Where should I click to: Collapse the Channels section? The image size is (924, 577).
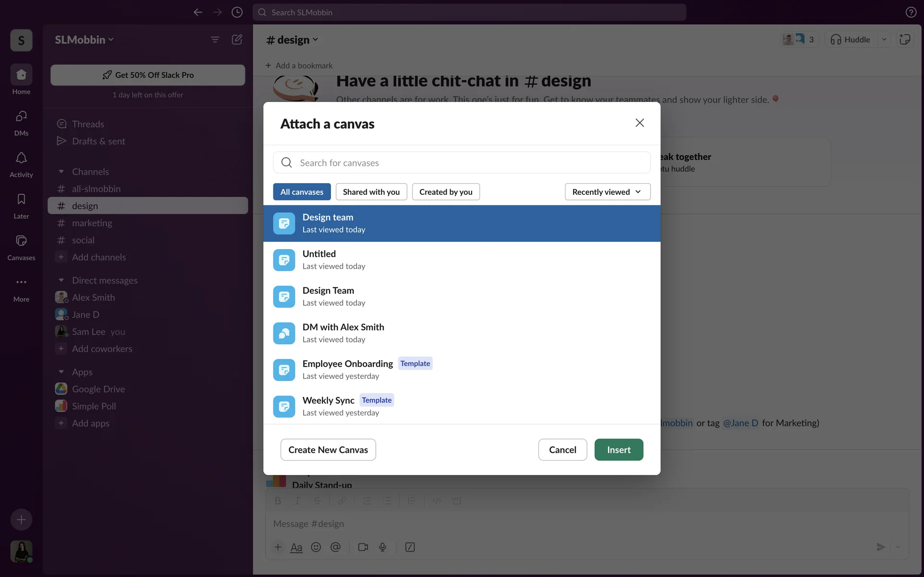(61, 172)
